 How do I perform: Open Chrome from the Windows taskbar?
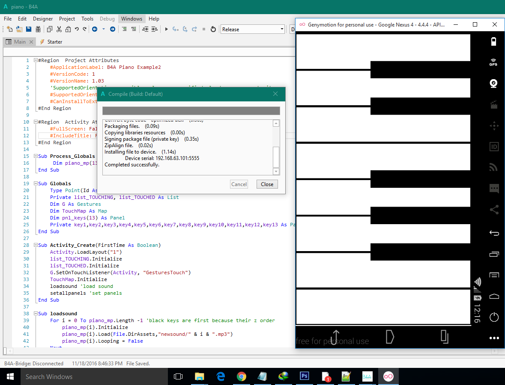(242, 376)
